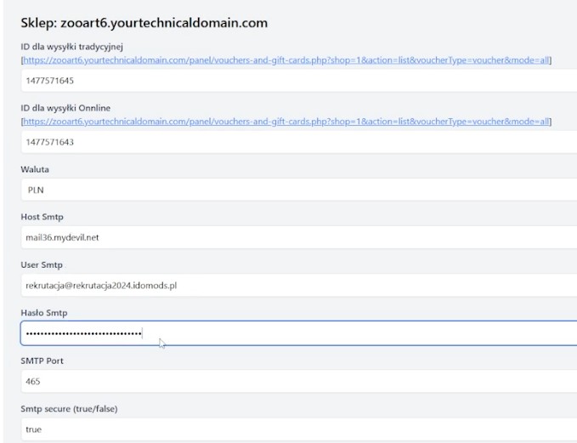577x443 pixels.
Task: Select the Host Smtp input field
Action: click(x=297, y=237)
